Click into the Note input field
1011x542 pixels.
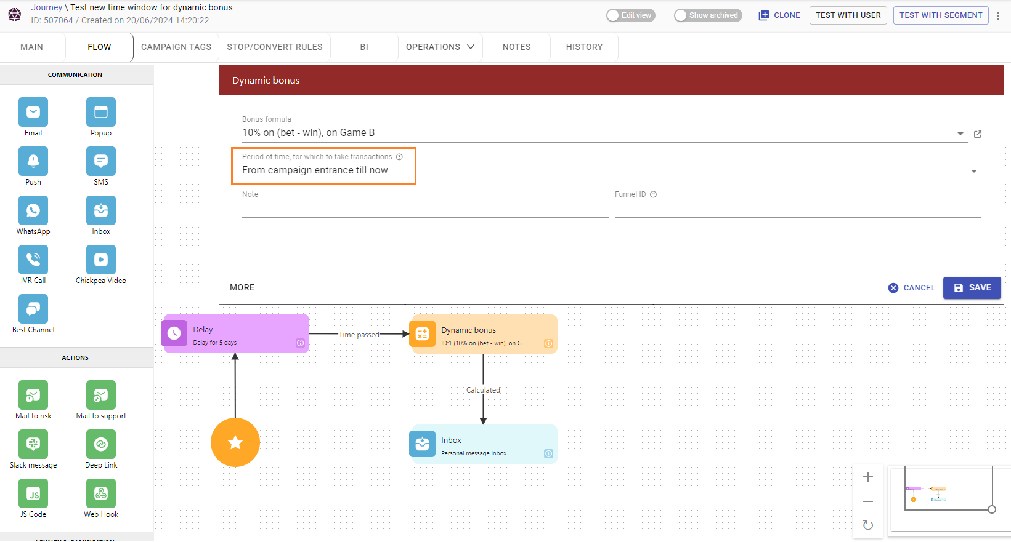pos(424,209)
